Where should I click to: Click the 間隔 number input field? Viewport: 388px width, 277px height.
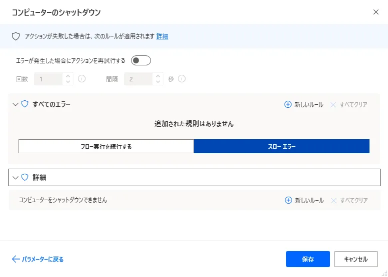(x=138, y=79)
